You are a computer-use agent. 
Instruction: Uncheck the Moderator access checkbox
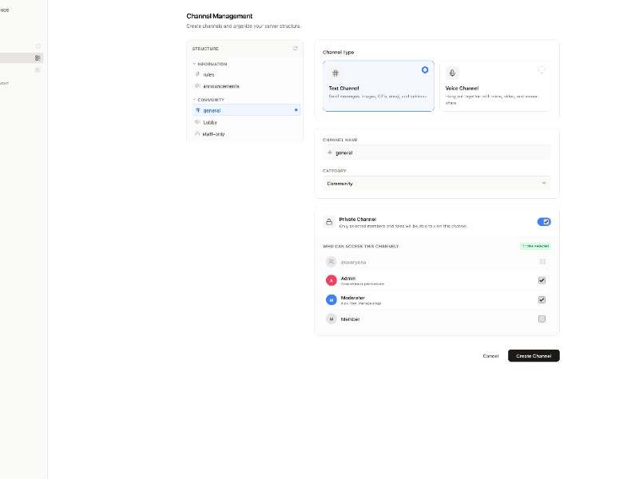(542, 299)
